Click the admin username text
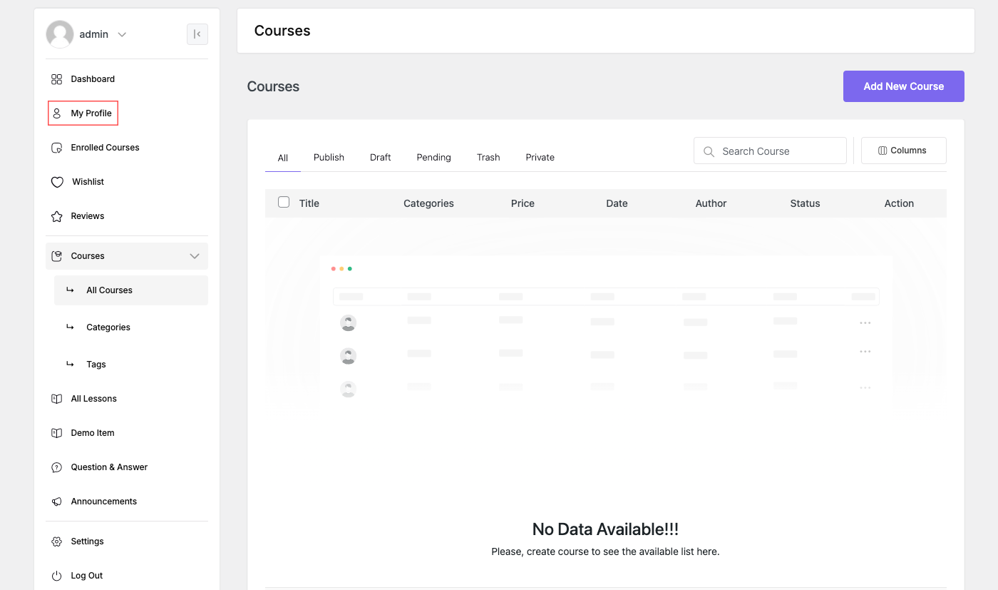 [x=94, y=34]
